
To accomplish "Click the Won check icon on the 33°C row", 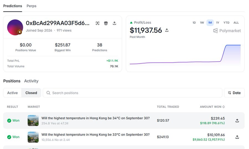I will [x=9, y=137].
